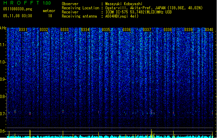
Task: Click the 'Receiving antenna' field label
Action: tap(79, 16)
